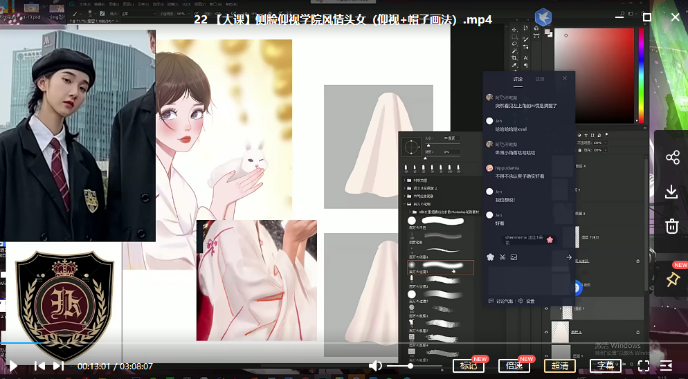Enter fullscreen mode
Screen dimensions: 688x379
point(643,366)
